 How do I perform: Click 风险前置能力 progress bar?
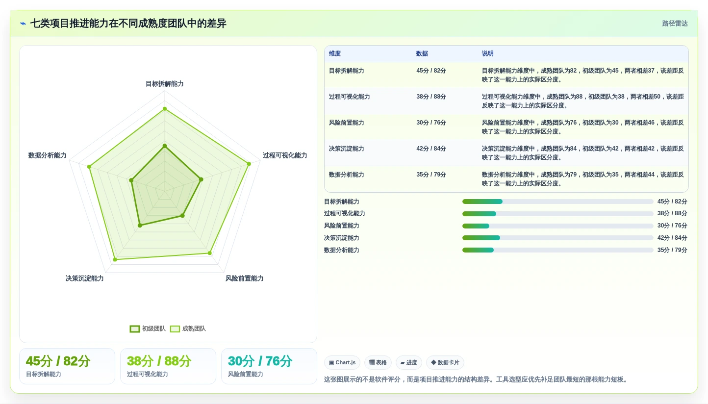tap(558, 226)
